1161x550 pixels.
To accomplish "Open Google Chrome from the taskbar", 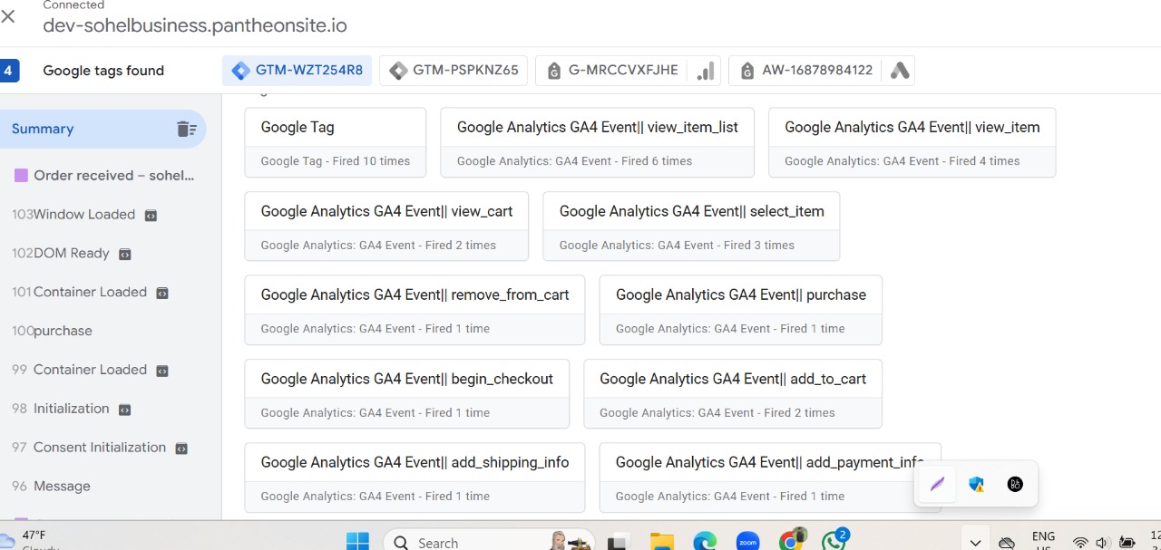I will [792, 541].
